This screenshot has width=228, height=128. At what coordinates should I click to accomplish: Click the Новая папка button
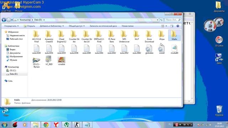tap(128, 26)
